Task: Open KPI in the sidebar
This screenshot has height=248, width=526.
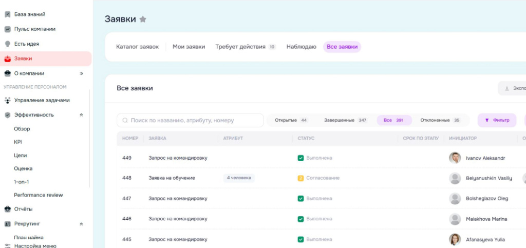Action: [18, 142]
